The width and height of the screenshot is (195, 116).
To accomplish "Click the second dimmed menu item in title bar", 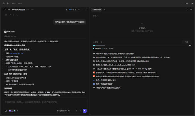I will pyautogui.click(x=20, y=3).
